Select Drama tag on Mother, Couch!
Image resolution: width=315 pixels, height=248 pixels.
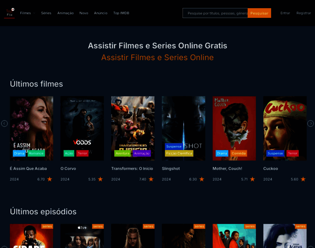(222, 153)
